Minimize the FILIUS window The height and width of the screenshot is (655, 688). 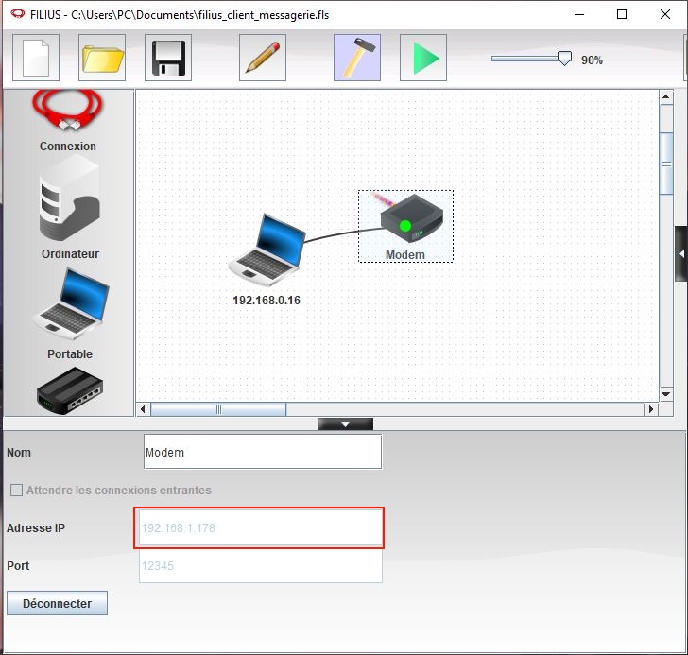[579, 14]
